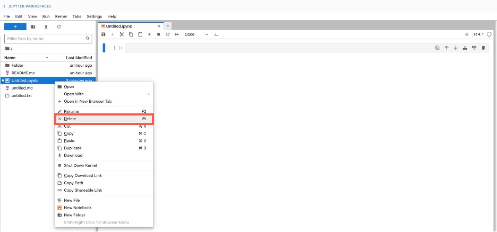This screenshot has height=232, width=497.
Task: Select untitled.txt in the file list
Action: (28, 95)
